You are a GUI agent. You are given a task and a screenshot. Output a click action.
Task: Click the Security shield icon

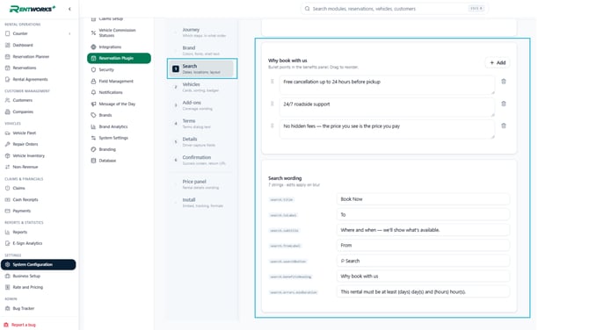point(93,69)
